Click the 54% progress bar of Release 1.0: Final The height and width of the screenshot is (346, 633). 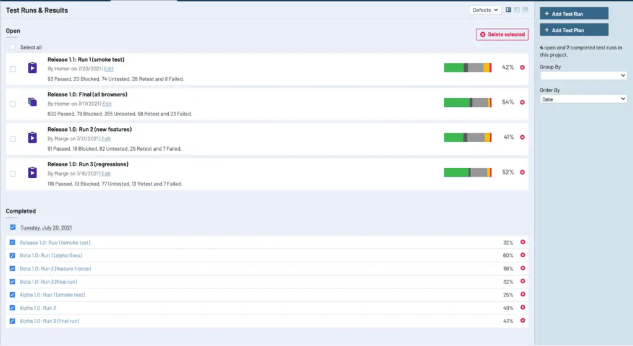tap(467, 103)
